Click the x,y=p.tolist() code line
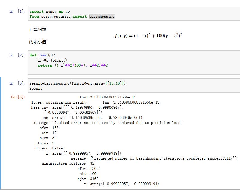The image size is (240, 190). tap(52, 60)
